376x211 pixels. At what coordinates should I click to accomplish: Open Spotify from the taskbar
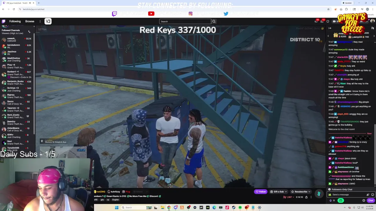[240, 207]
